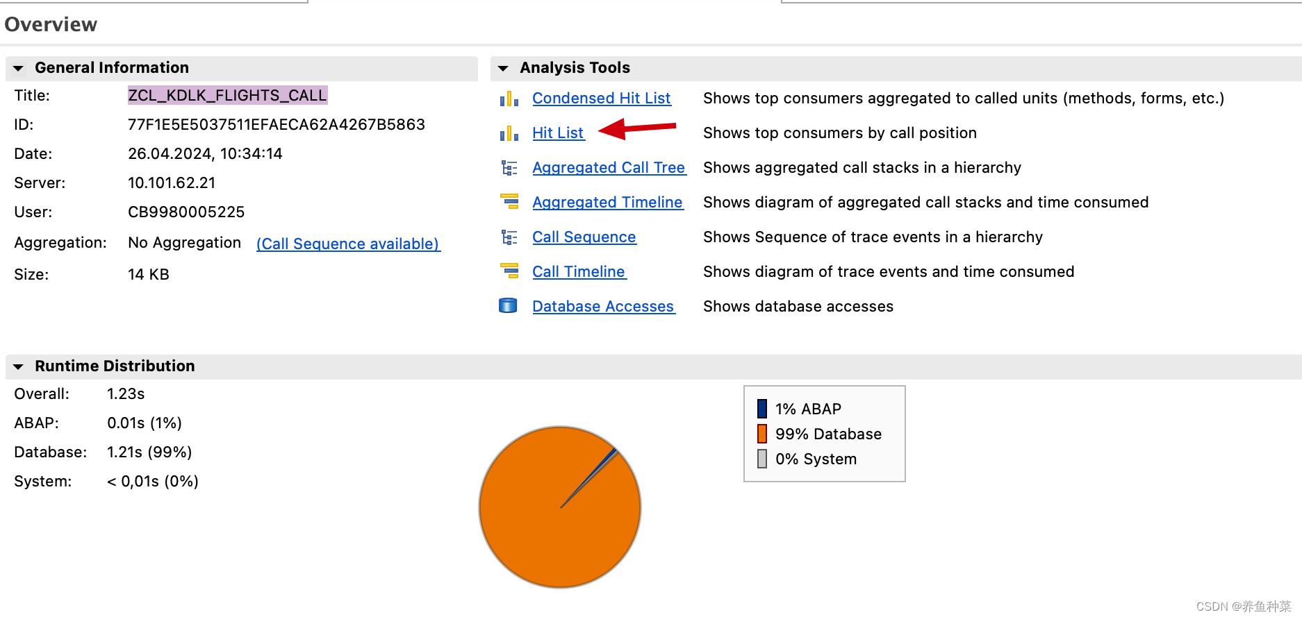Click the 'Shows aggregated call stacks in a hierarchy' text
The width and height of the screenshot is (1302, 619).
tap(862, 168)
